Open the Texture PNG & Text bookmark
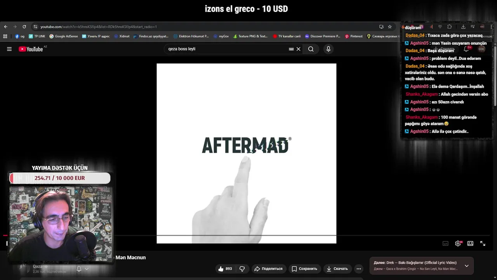This screenshot has width=497, height=280. 250,36
